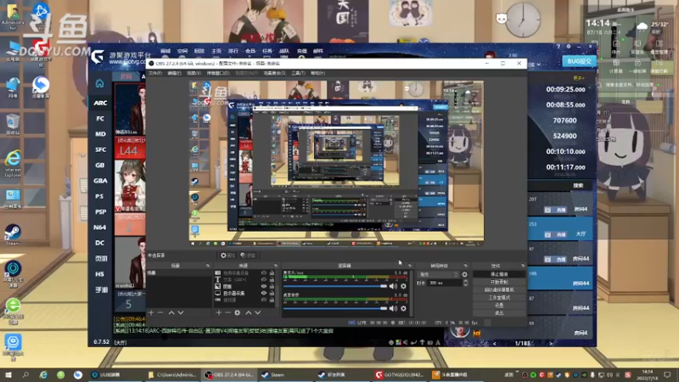
Task: Click the transition duration 300 ms field
Action: pyautogui.click(x=444, y=283)
